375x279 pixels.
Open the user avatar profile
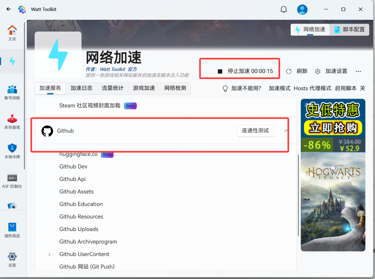pyautogui.click(x=302, y=10)
